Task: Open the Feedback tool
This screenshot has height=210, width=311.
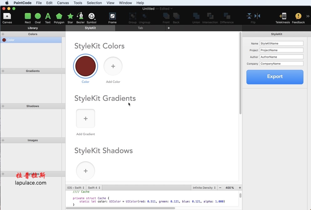Action: [x=298, y=18]
